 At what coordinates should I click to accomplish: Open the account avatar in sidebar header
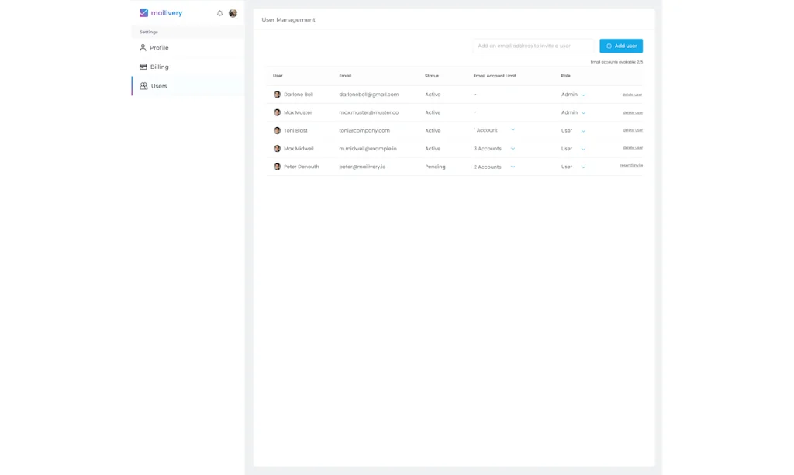233,13
